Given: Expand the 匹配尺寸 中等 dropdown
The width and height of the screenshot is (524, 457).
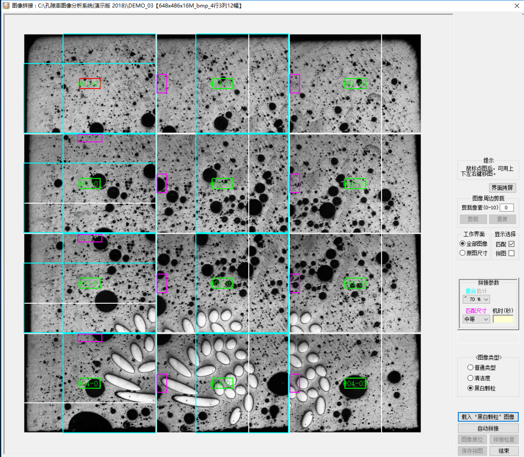Looking at the screenshot, I should (x=476, y=319).
